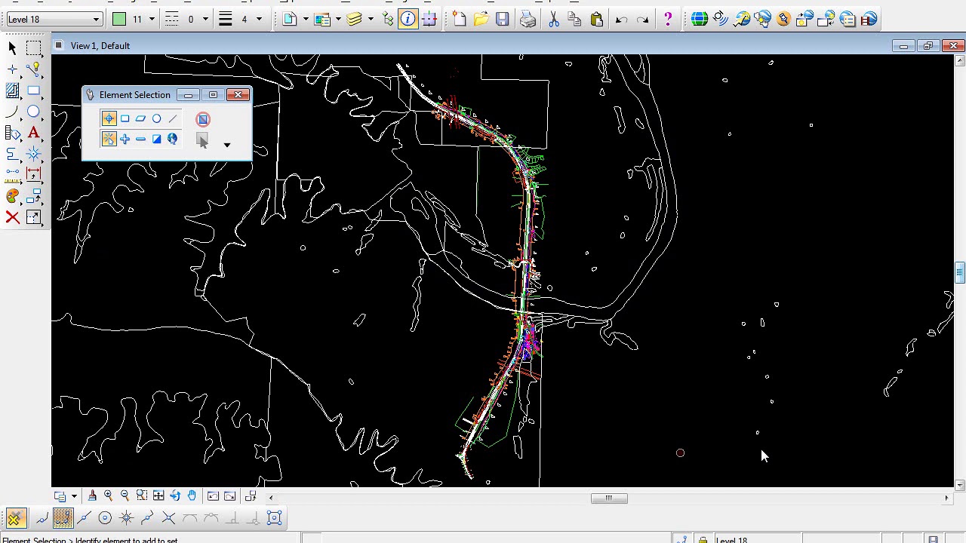Click the Level 18 status bar field
Image resolution: width=966 pixels, height=543 pixels.
[x=756, y=539]
